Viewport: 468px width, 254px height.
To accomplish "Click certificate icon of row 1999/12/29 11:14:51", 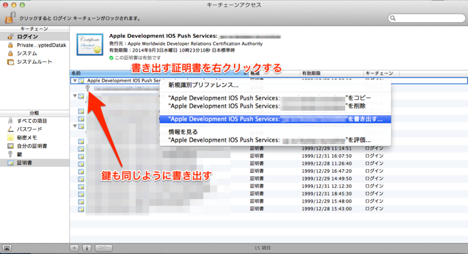I will tap(81, 148).
